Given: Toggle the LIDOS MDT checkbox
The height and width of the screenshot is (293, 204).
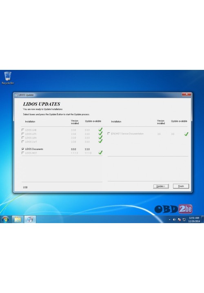Looking at the screenshot, I should [x=23, y=153].
